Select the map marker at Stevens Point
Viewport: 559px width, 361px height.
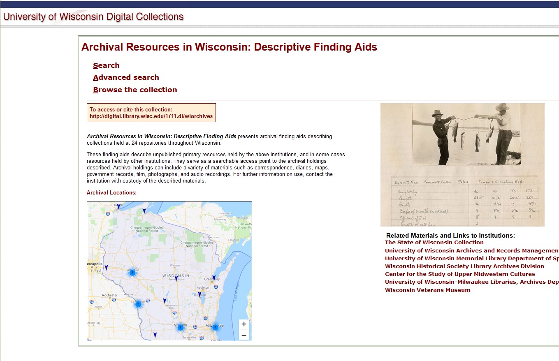(x=176, y=278)
